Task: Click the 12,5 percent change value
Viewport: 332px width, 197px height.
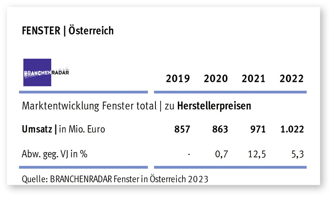Action: pyautogui.click(x=257, y=154)
